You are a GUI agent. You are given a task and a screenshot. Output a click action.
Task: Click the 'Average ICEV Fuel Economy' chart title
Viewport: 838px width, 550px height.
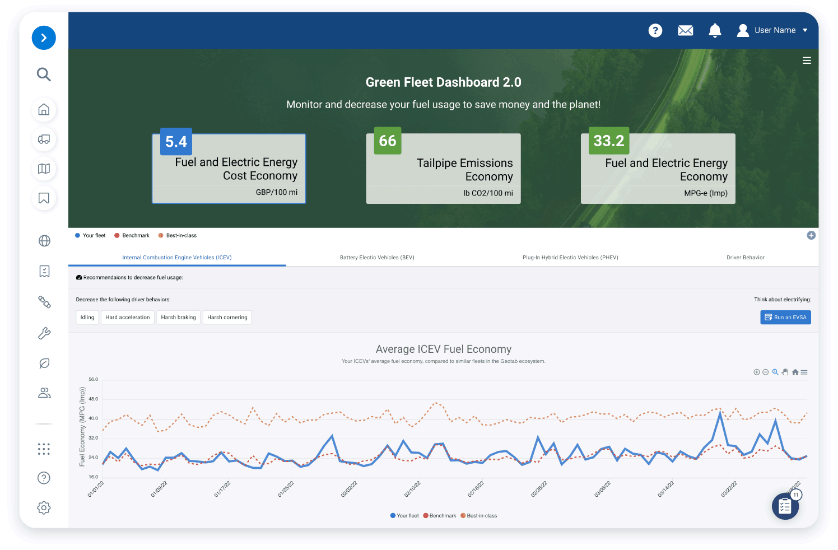click(x=444, y=349)
